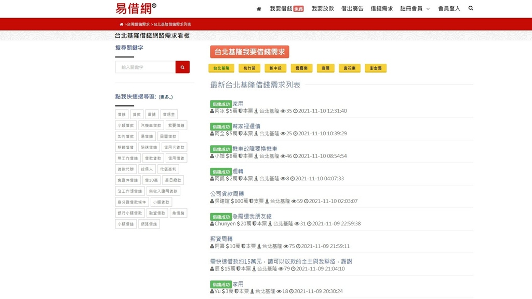Select the 桃竹苗 region tab

[x=249, y=68]
